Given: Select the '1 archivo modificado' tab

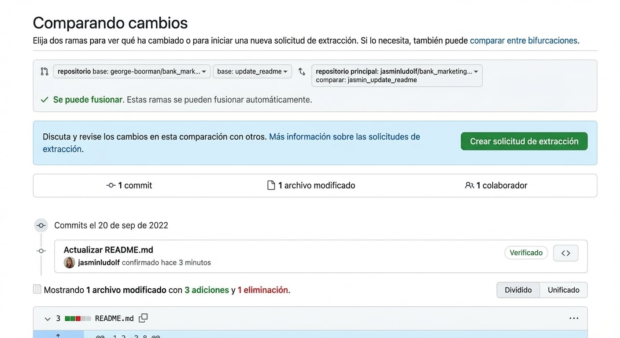Looking at the screenshot, I should 311,186.
